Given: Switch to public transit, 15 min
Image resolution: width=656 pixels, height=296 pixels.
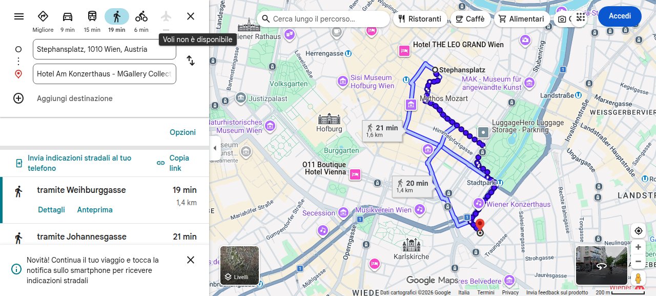Looking at the screenshot, I should pyautogui.click(x=92, y=21).
